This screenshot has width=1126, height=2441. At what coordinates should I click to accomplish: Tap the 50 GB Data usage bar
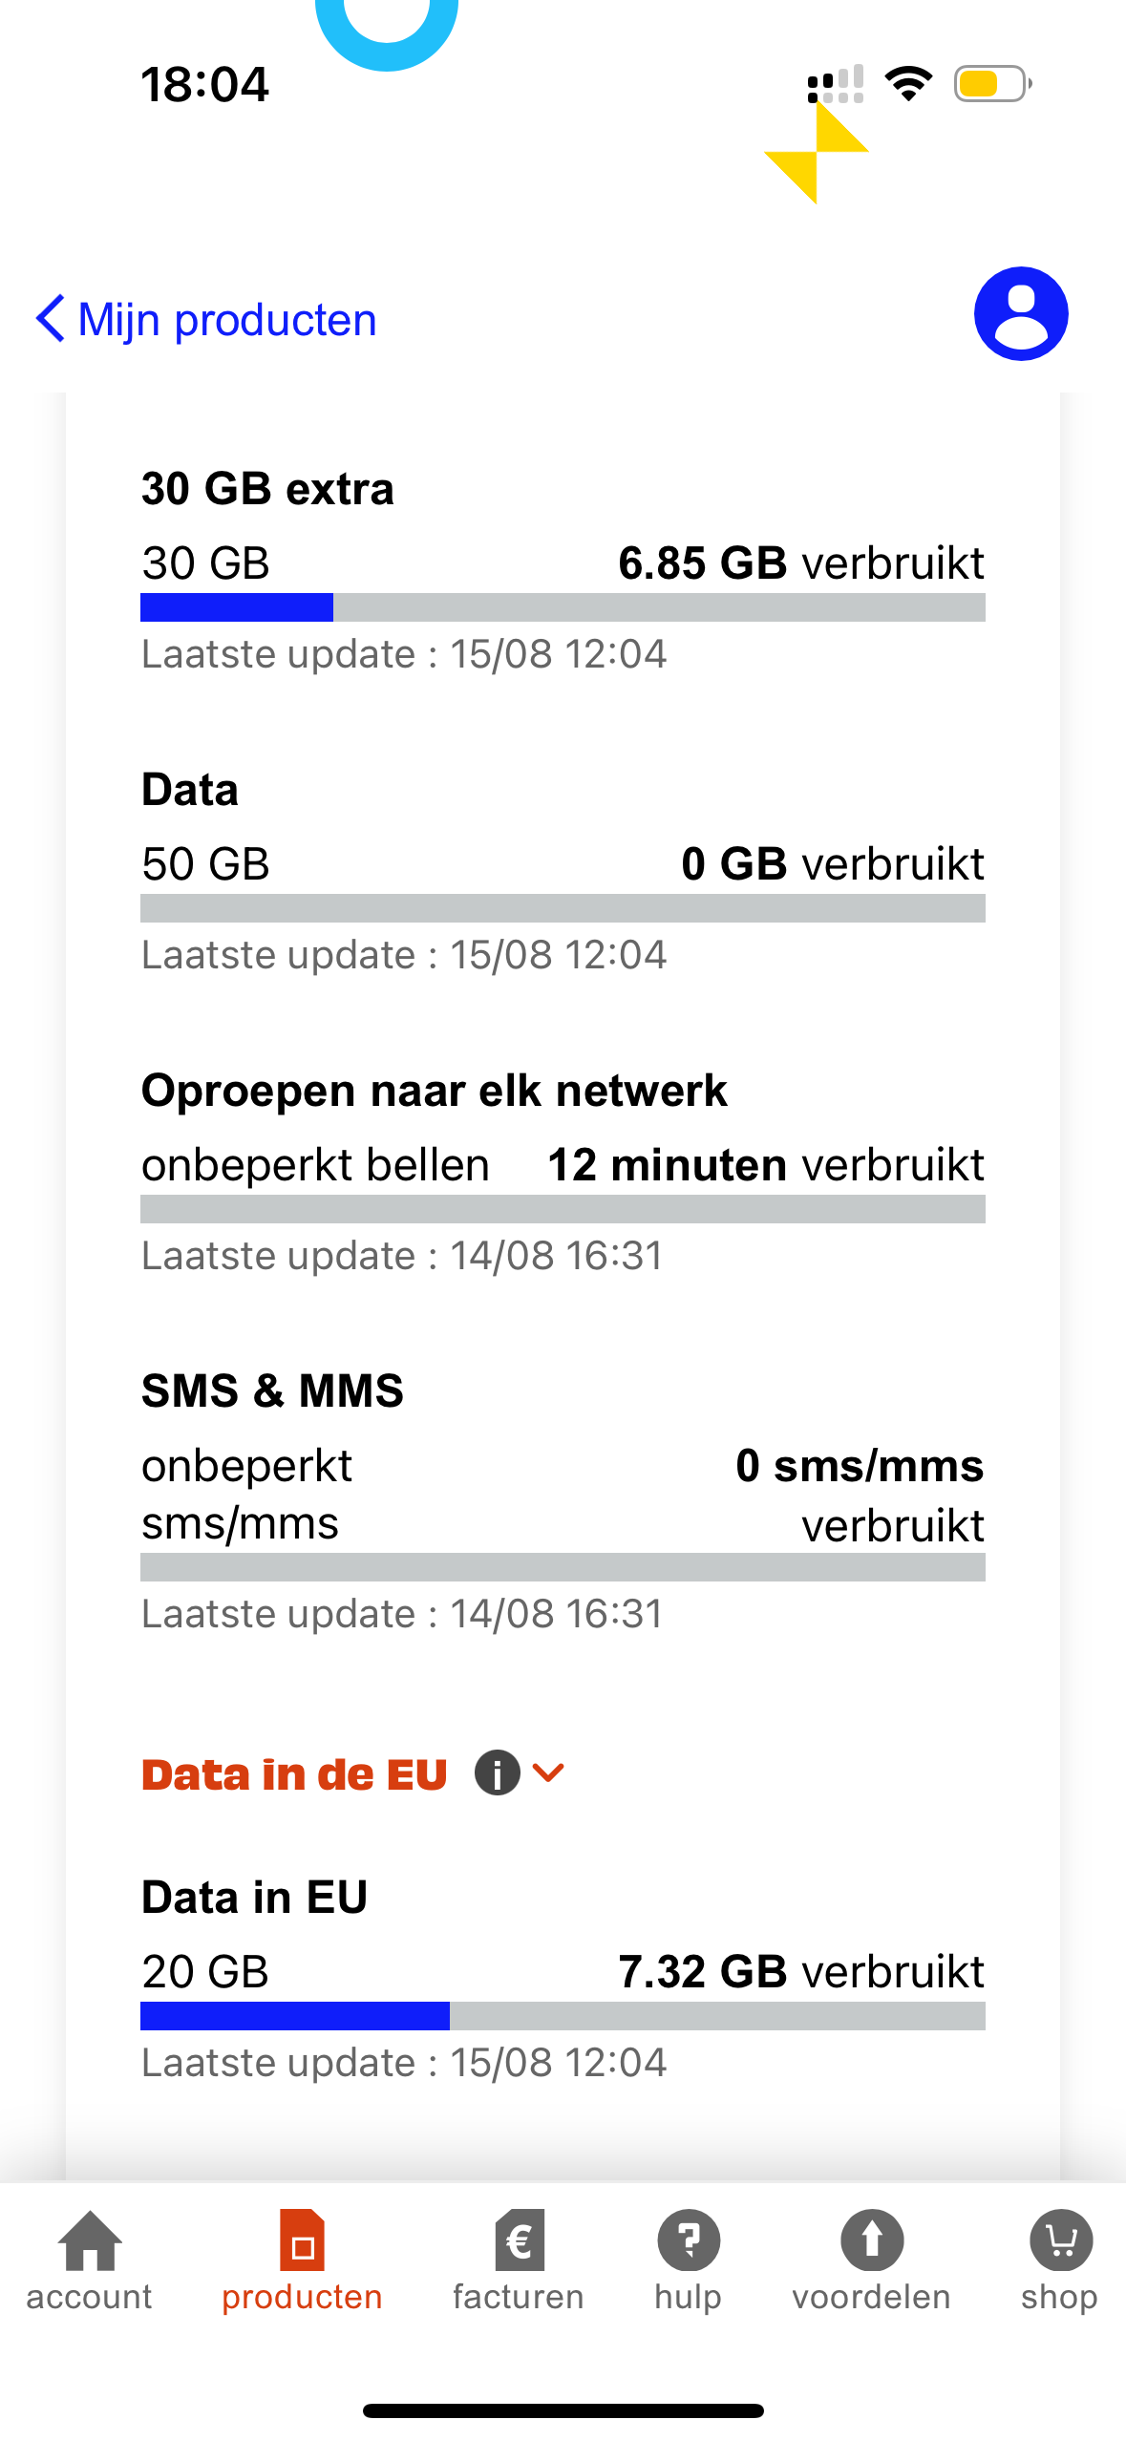click(563, 908)
